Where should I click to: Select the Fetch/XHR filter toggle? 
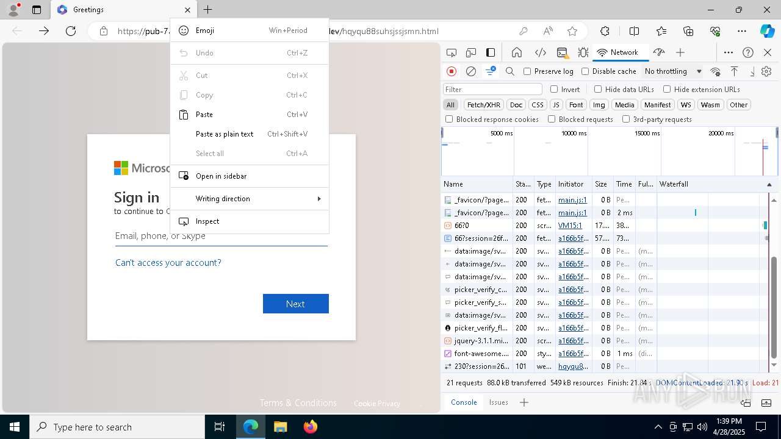484,105
